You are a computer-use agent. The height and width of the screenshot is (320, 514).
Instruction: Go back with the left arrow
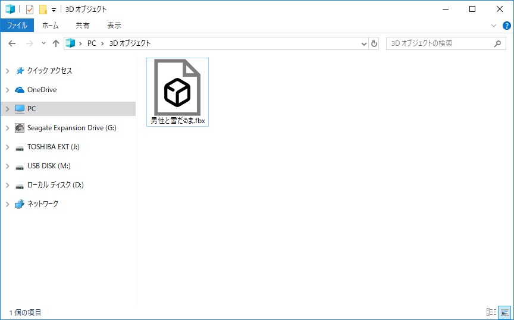coord(12,43)
